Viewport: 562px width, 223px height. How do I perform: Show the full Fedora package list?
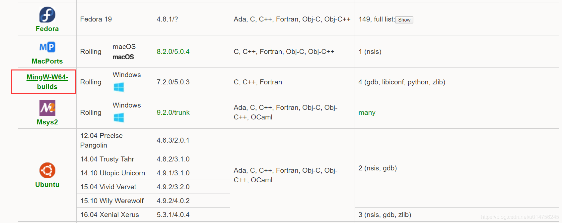pos(404,20)
